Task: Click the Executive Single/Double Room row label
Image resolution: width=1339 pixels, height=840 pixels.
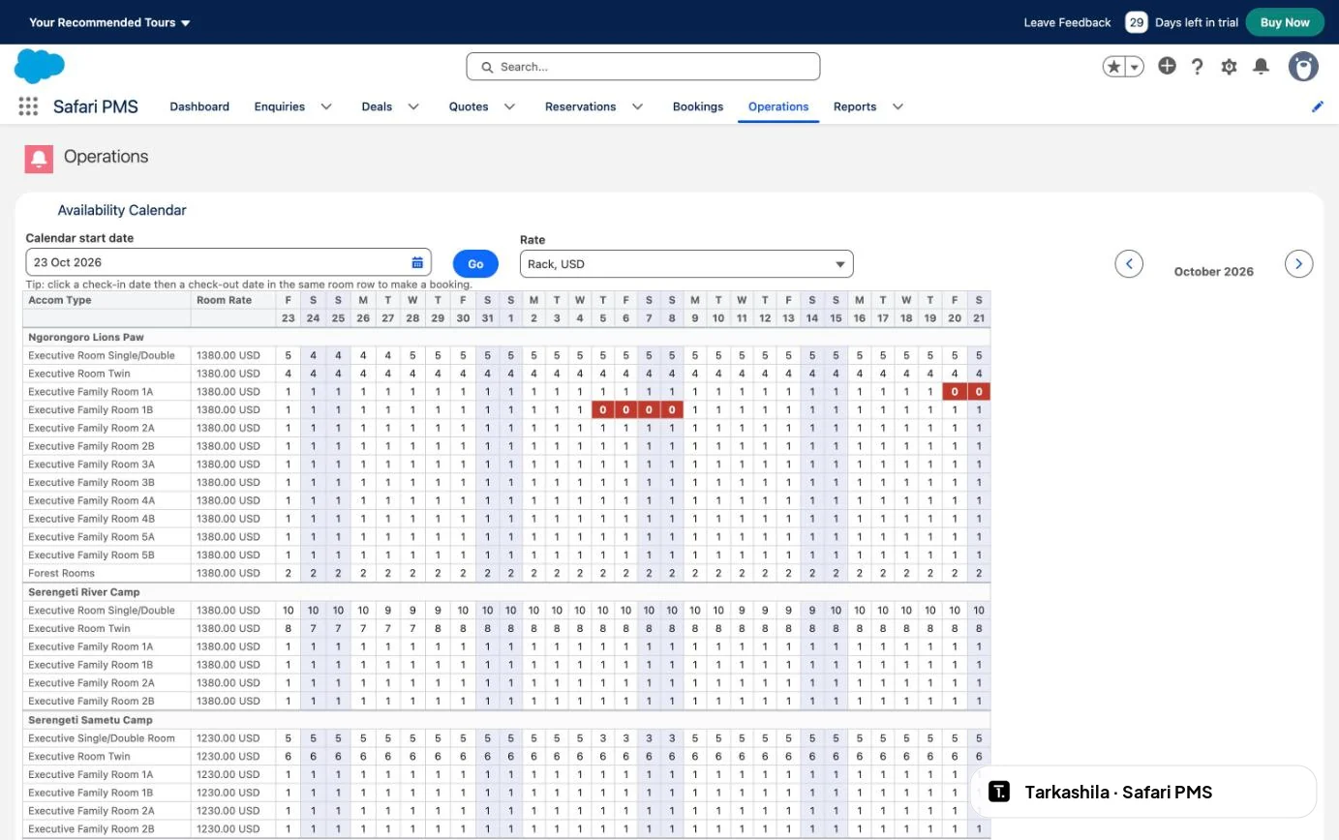Action: click(x=102, y=738)
